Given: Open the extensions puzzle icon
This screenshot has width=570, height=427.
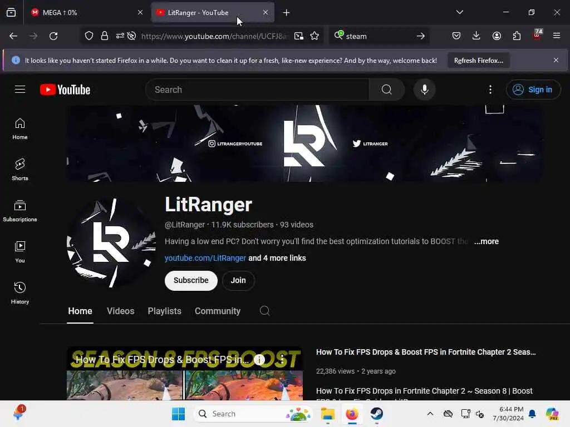Looking at the screenshot, I should [x=517, y=36].
